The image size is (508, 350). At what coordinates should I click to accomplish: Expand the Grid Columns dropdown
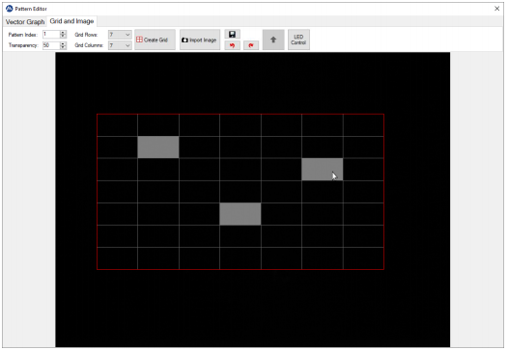(x=127, y=45)
